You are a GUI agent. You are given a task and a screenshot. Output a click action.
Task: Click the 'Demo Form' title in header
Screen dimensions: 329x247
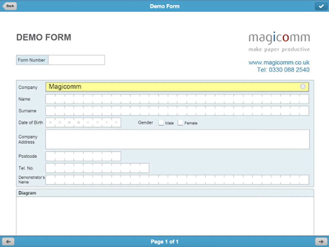click(164, 6)
